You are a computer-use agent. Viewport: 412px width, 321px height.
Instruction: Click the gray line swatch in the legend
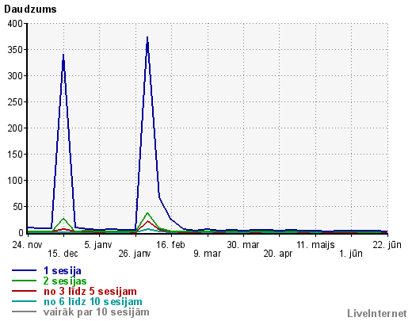click(x=24, y=311)
